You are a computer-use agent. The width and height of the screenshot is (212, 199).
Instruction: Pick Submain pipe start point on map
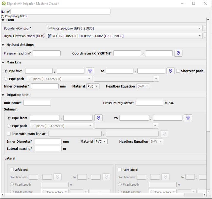click(98, 118)
